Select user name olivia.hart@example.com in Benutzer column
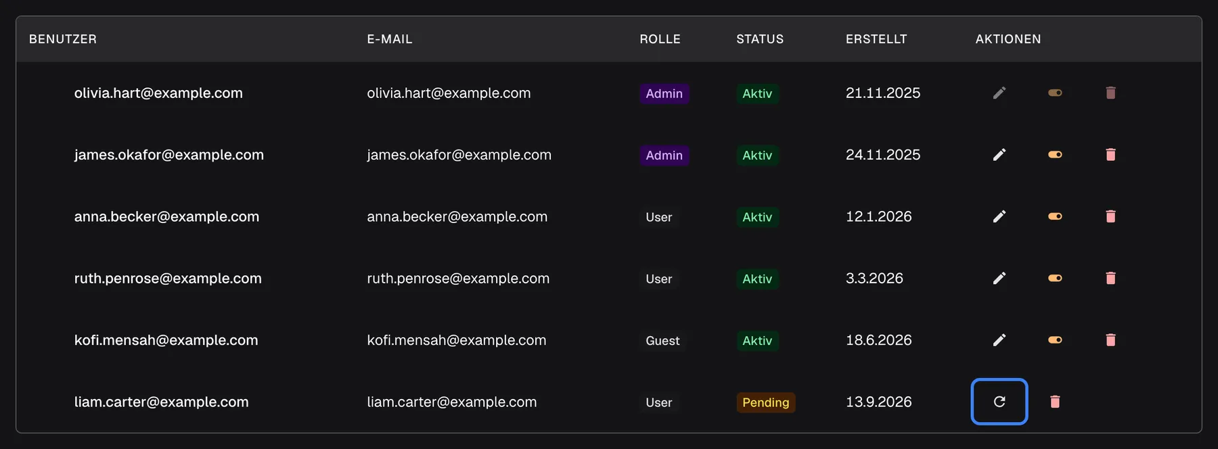Image resolution: width=1218 pixels, height=449 pixels. tap(158, 93)
